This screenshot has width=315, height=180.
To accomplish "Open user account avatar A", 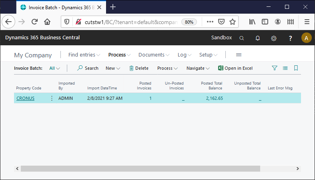I will click(x=306, y=38).
